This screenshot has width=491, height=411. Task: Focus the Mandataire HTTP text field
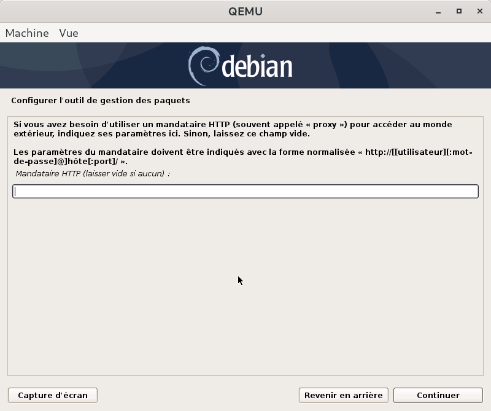[x=245, y=192]
